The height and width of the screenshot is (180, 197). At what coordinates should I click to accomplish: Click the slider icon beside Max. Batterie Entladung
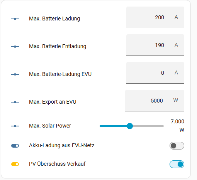click(15, 47)
